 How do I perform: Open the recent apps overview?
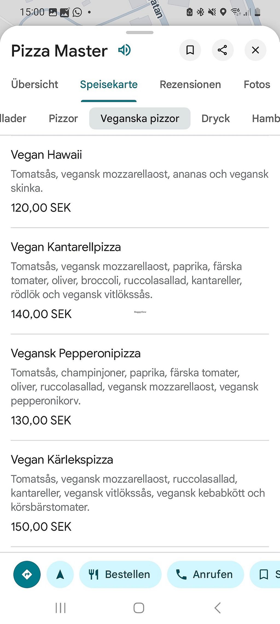pyautogui.click(x=60, y=608)
